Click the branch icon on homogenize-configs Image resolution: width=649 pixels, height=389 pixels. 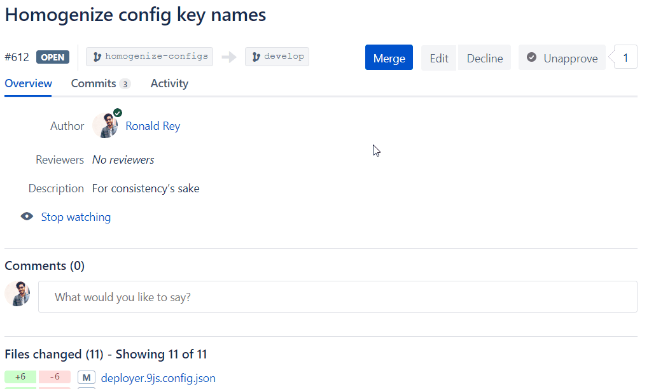[97, 57]
